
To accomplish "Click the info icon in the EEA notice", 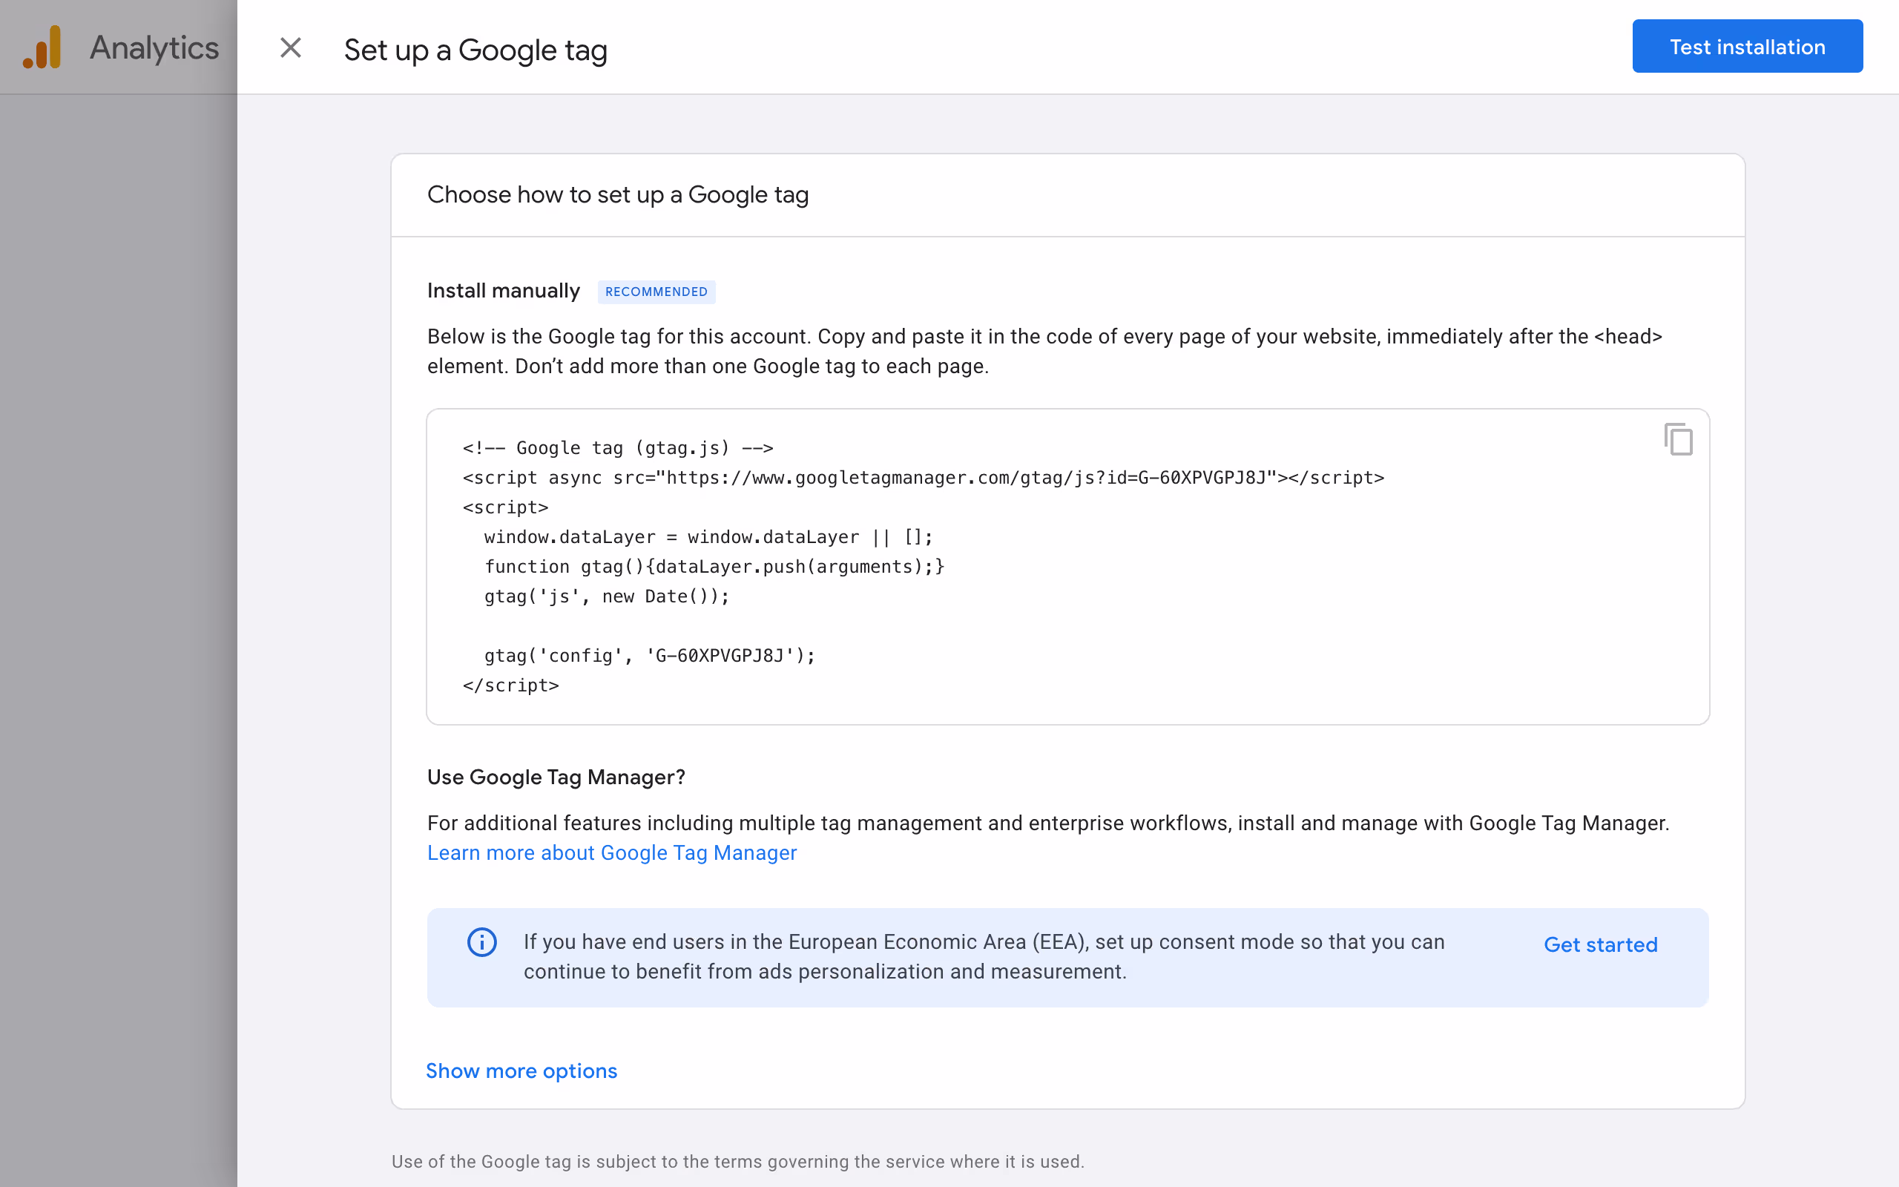I will [x=482, y=942].
